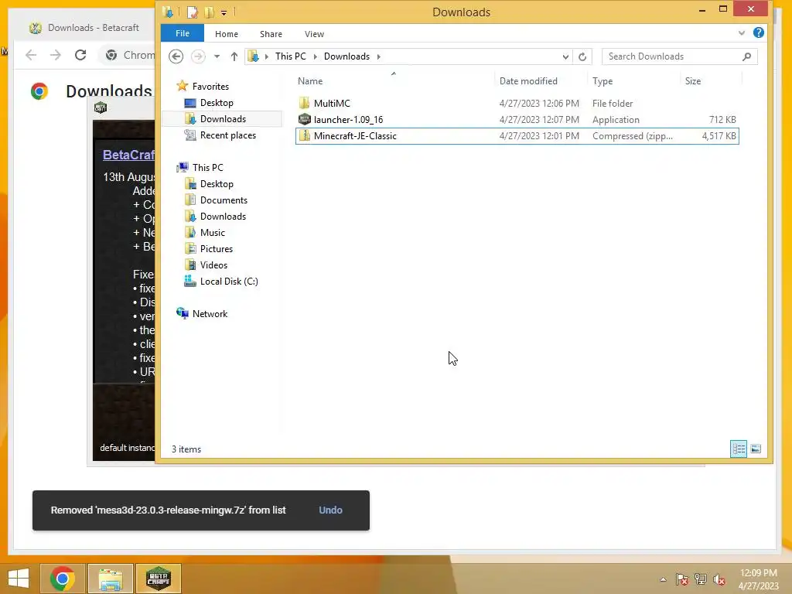This screenshot has width=792, height=594.
Task: Click the New folder quick access icon
Action: [x=209, y=12]
